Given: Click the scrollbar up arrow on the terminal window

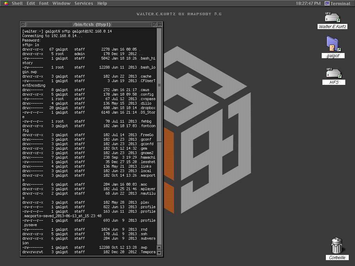Looking at the screenshot, I should (x=159, y=247).
